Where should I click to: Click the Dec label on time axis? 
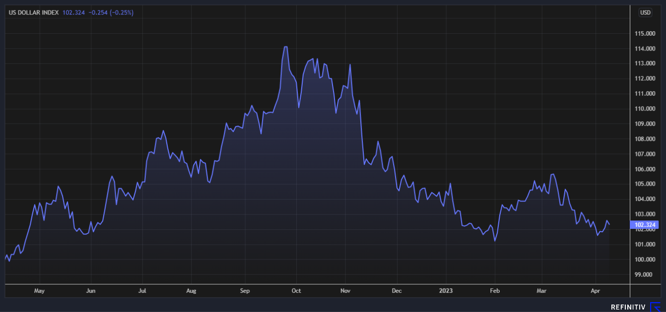coord(397,291)
